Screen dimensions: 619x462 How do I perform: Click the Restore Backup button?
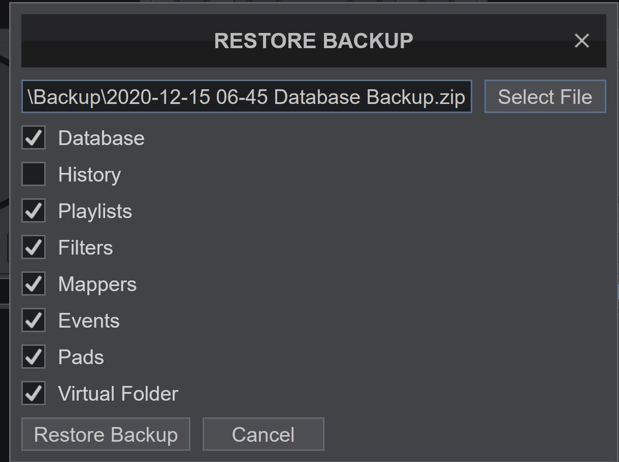tap(106, 434)
